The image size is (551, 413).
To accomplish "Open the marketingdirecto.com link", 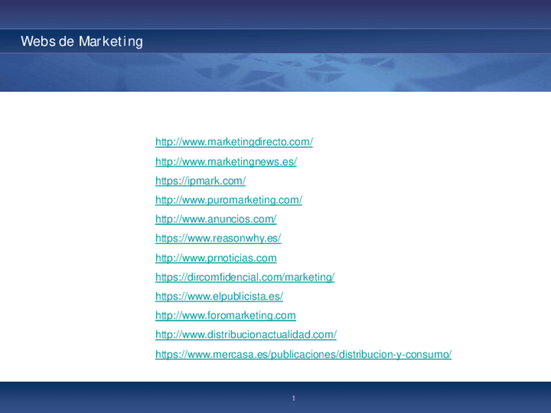I will [x=233, y=142].
